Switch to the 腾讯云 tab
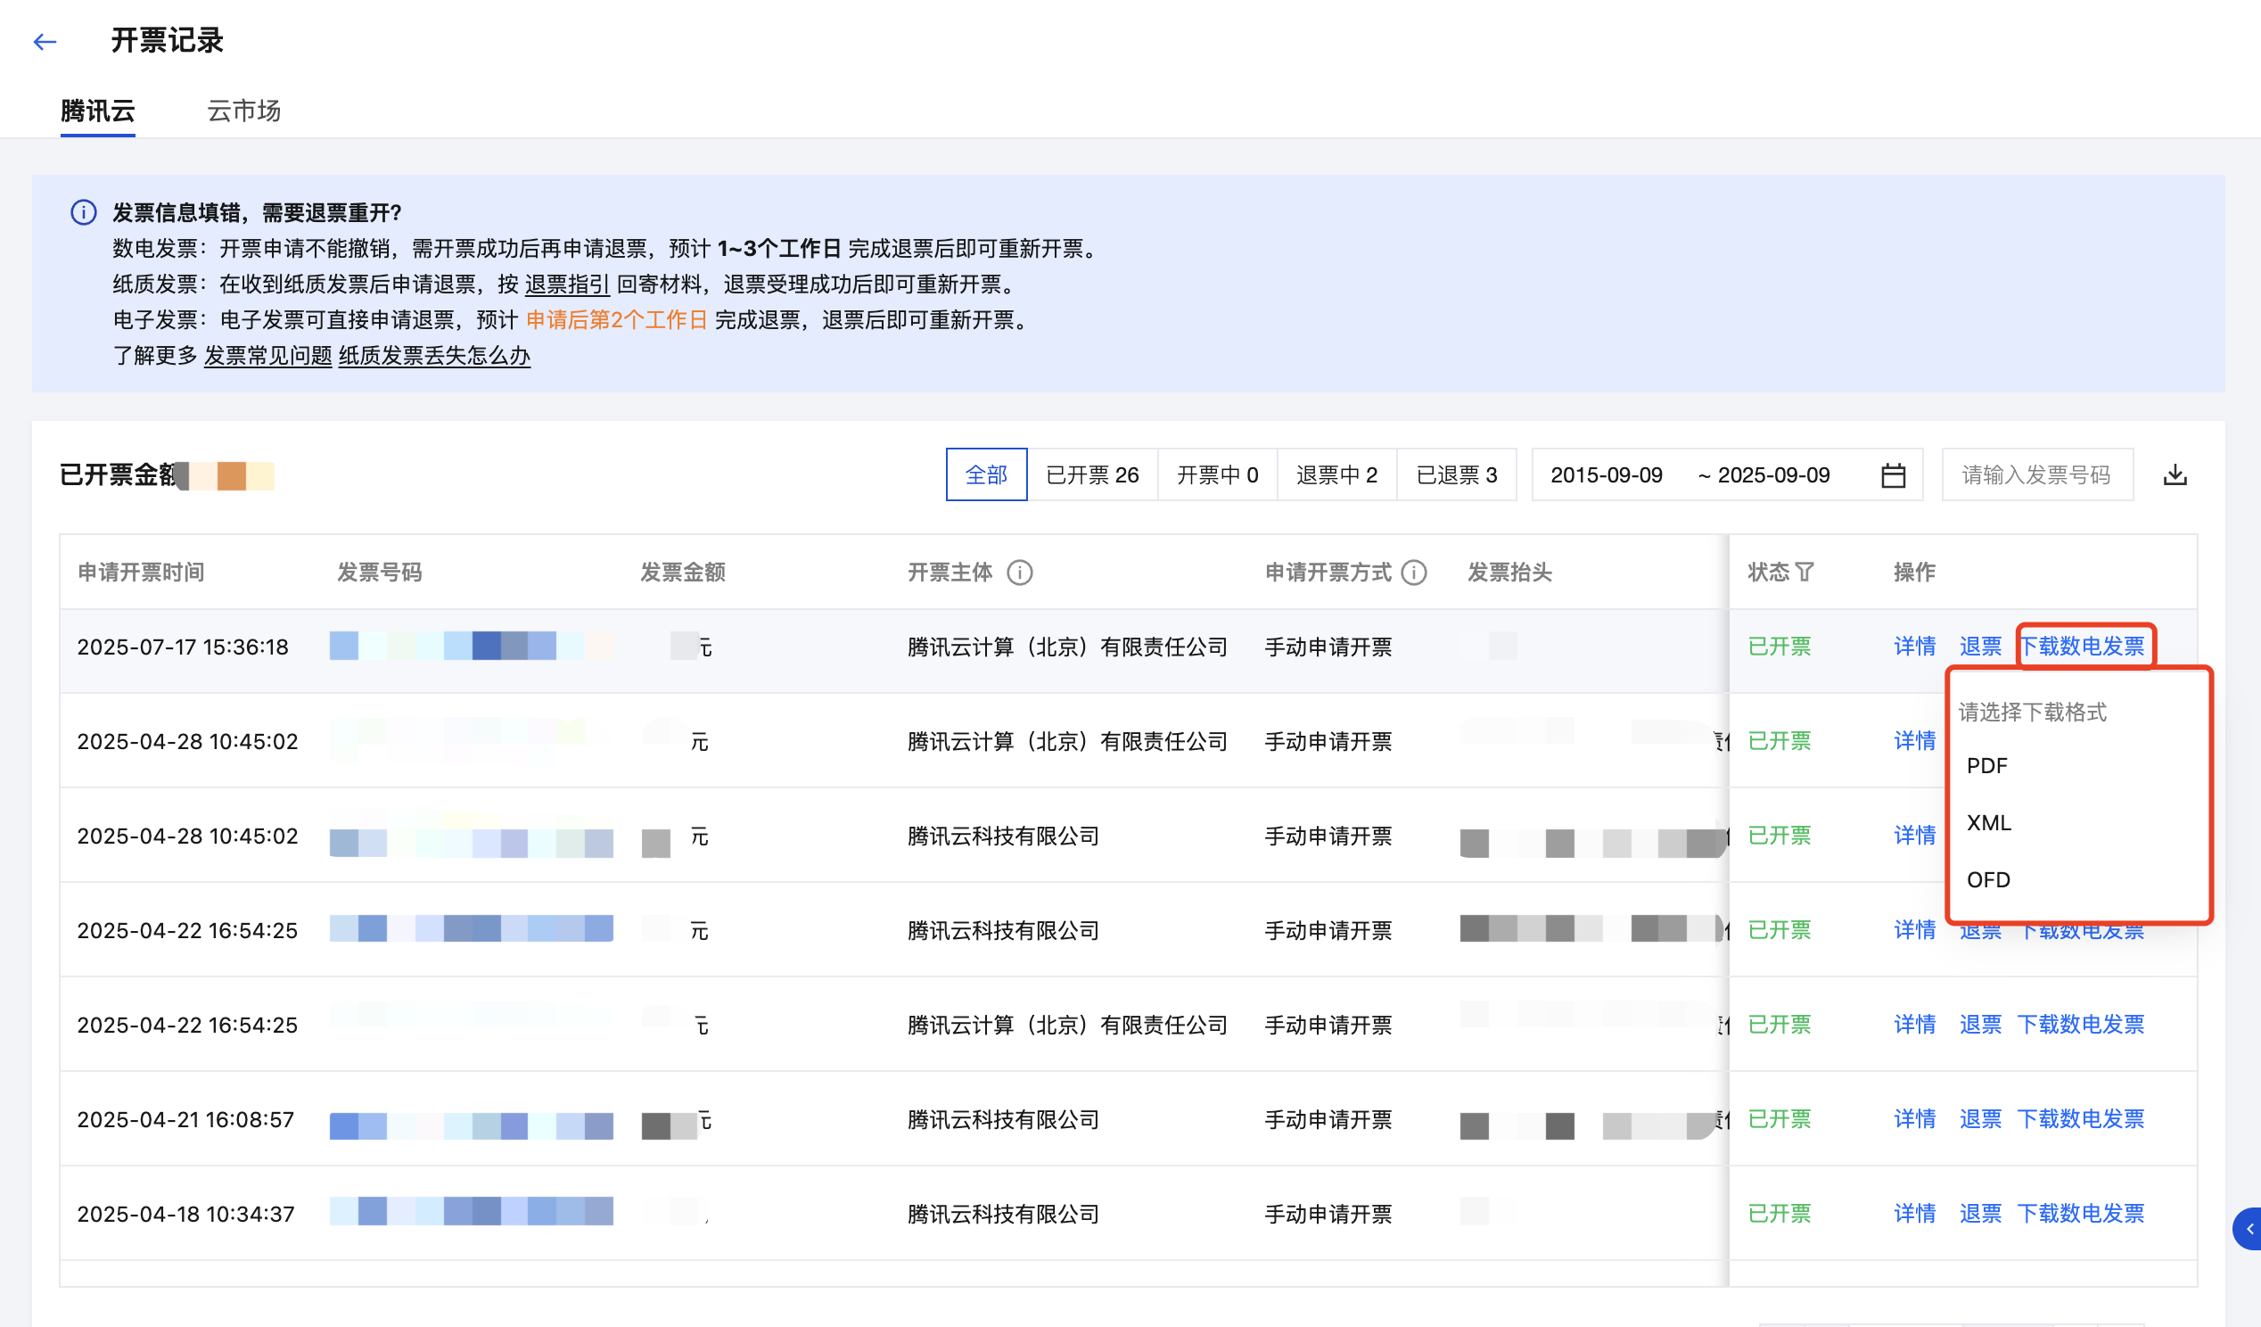Image resolution: width=2261 pixels, height=1327 pixels. (98, 111)
